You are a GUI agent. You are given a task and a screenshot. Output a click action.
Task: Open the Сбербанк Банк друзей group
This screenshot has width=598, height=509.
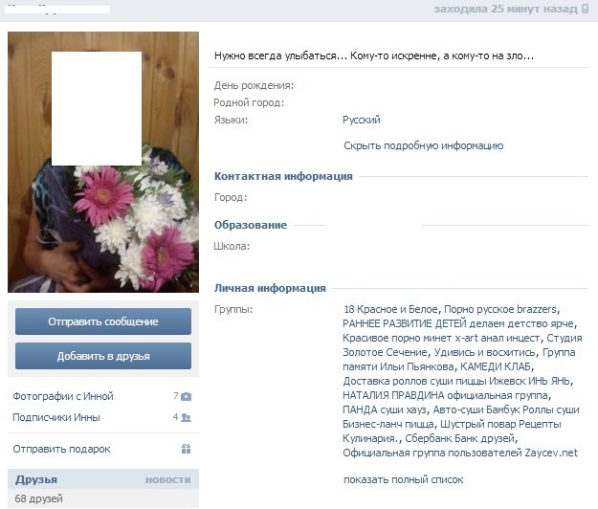pyautogui.click(x=459, y=438)
